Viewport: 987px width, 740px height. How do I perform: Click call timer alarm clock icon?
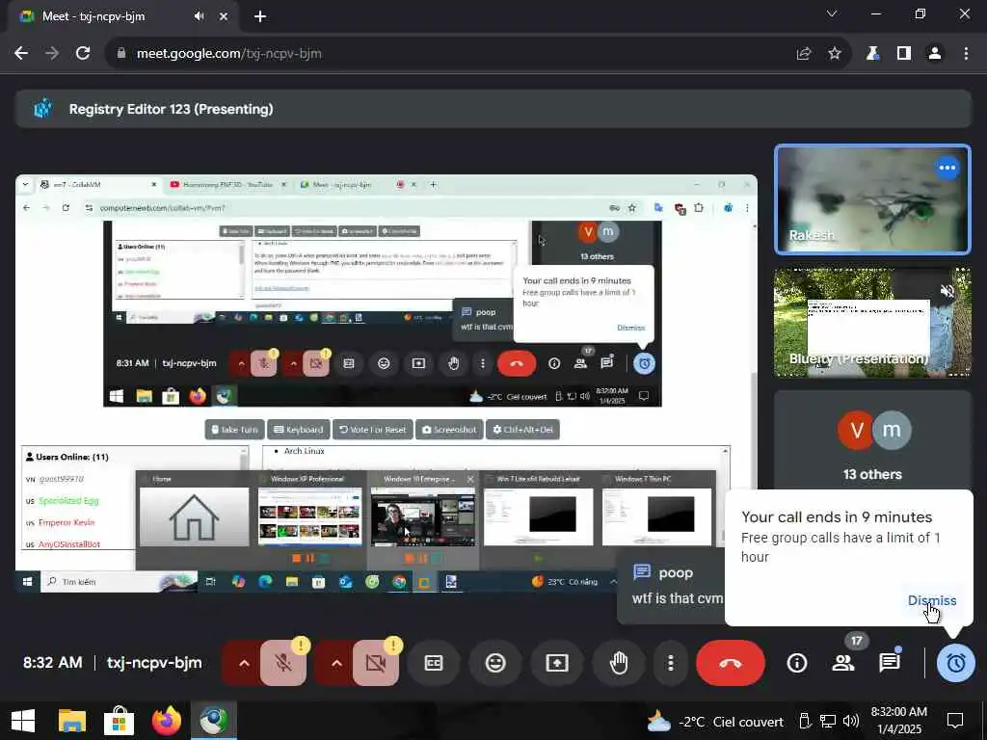tap(955, 663)
